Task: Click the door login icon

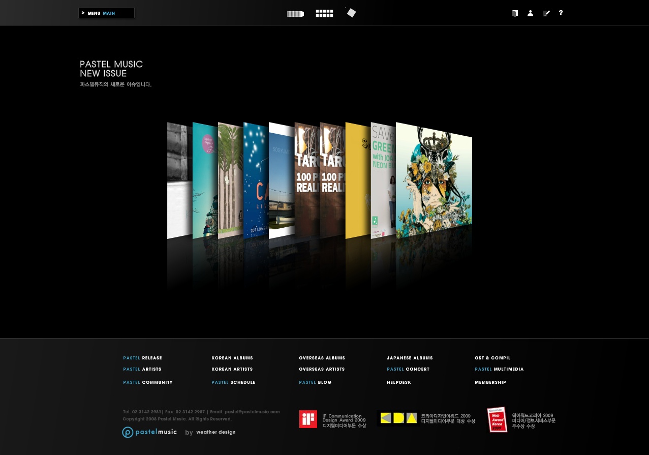Action: click(x=515, y=13)
